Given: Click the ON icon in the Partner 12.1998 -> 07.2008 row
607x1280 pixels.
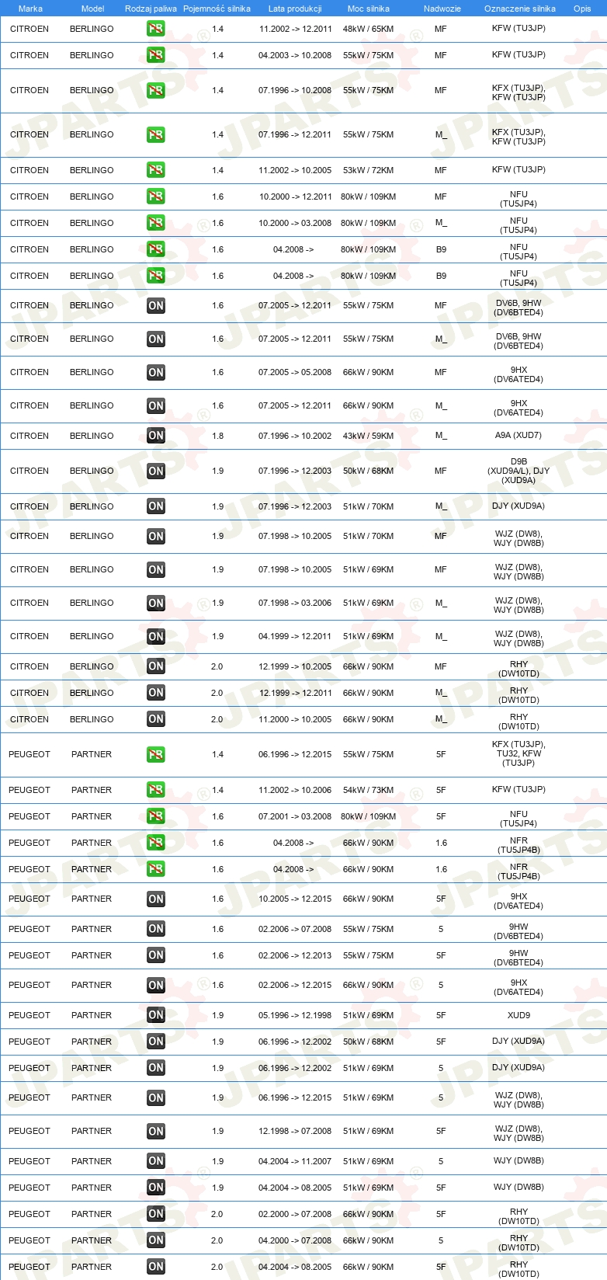Looking at the screenshot, I should coord(156,1132).
